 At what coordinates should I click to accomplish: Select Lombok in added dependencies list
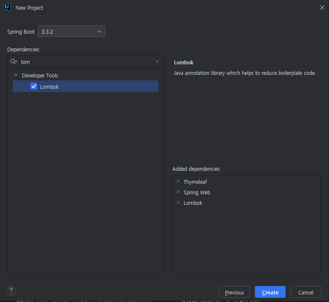tap(193, 203)
